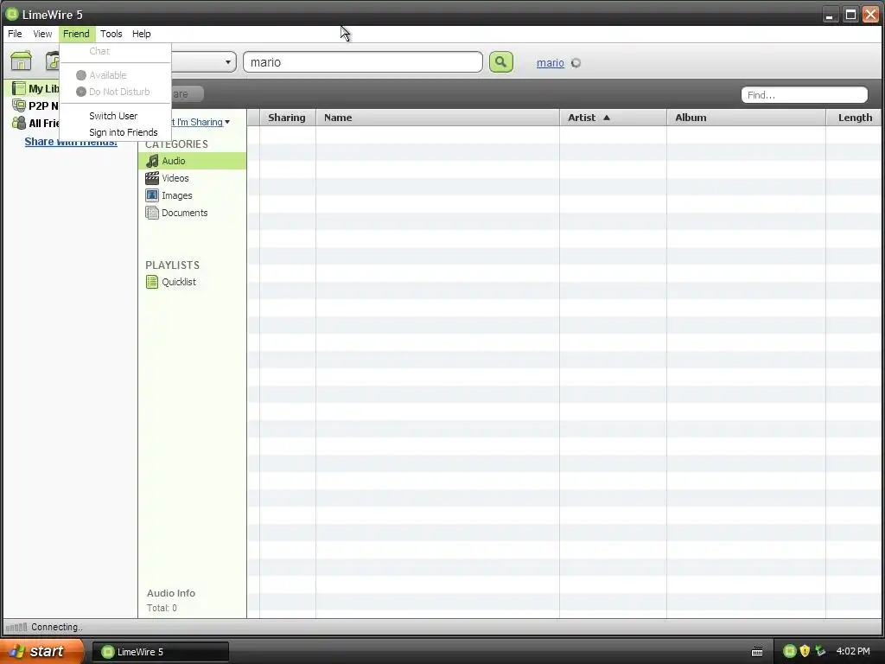The image size is (885, 664).
Task: Click the LimeWire tray icon
Action: 789,651
